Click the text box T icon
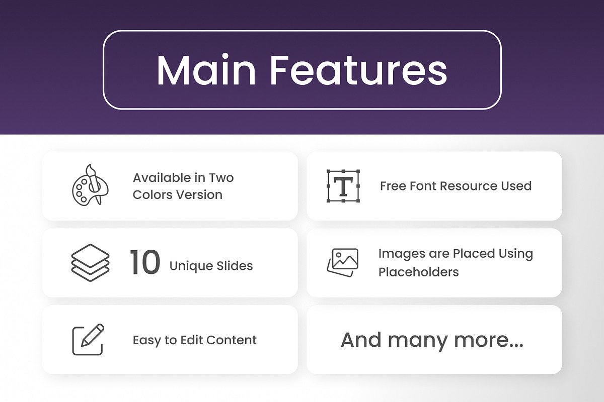604x402 pixels. (x=343, y=186)
